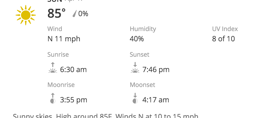
Task: Click the sunset icon
Action: (x=135, y=68)
